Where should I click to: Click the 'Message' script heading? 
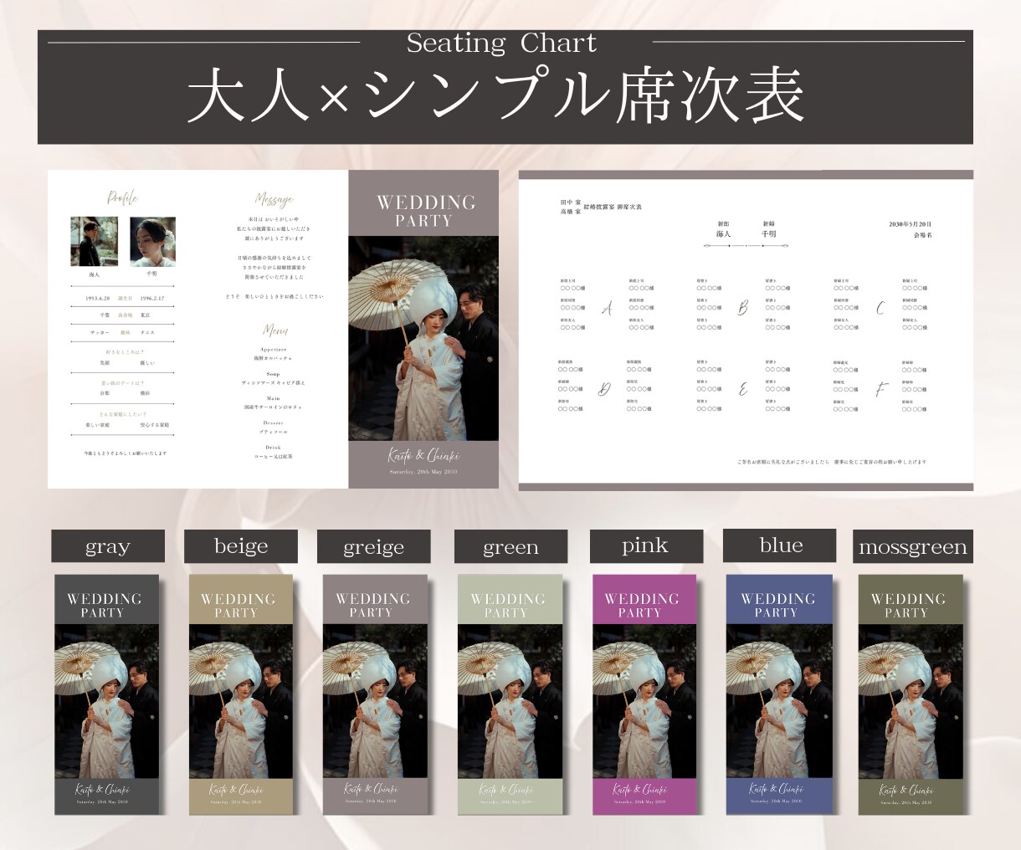274,199
